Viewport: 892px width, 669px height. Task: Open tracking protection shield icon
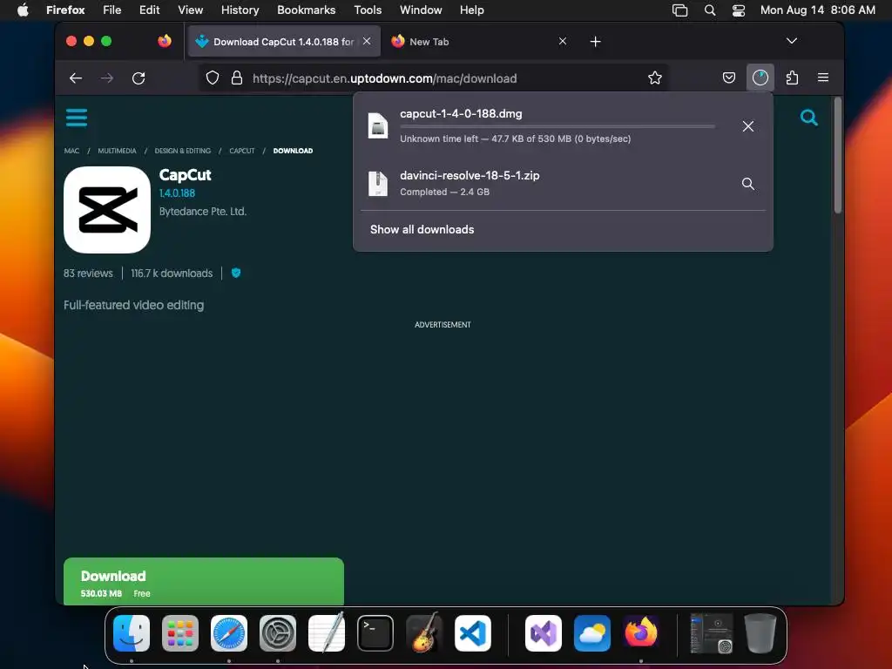click(x=213, y=78)
